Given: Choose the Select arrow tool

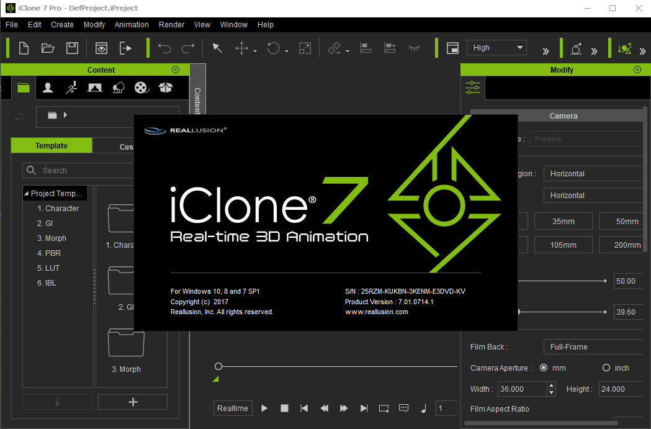Looking at the screenshot, I should click(x=217, y=48).
